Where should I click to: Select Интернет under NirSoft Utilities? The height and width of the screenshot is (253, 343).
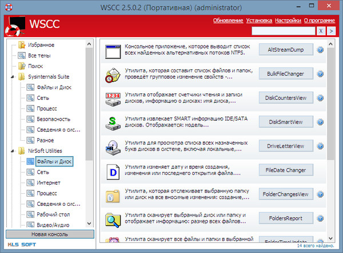(48, 183)
